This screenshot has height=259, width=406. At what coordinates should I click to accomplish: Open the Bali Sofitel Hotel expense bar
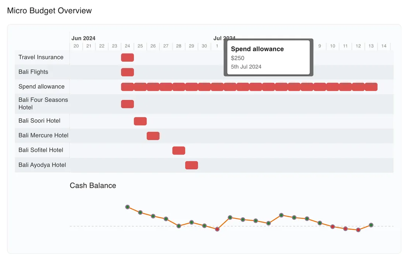pos(179,150)
